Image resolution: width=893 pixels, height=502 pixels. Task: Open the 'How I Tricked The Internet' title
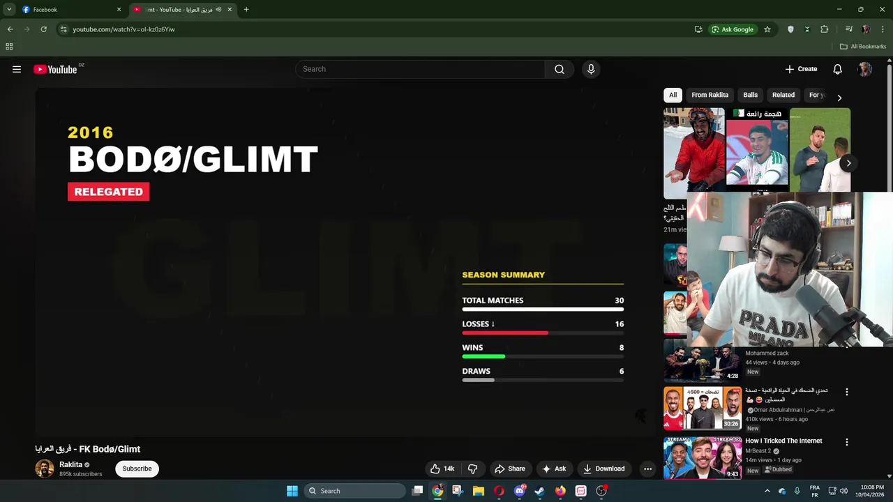(783, 441)
